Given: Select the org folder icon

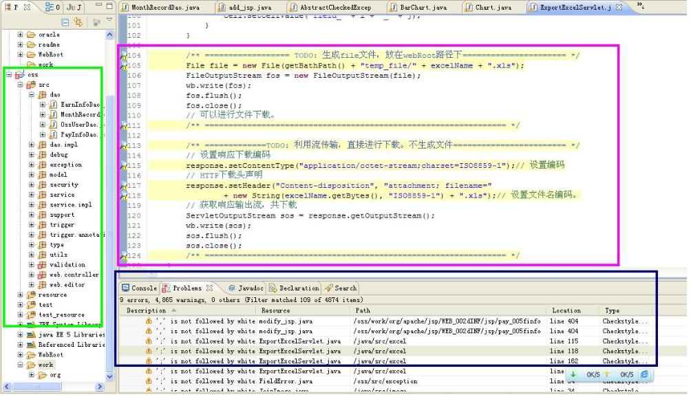Looking at the screenshot, I should click(42, 375).
